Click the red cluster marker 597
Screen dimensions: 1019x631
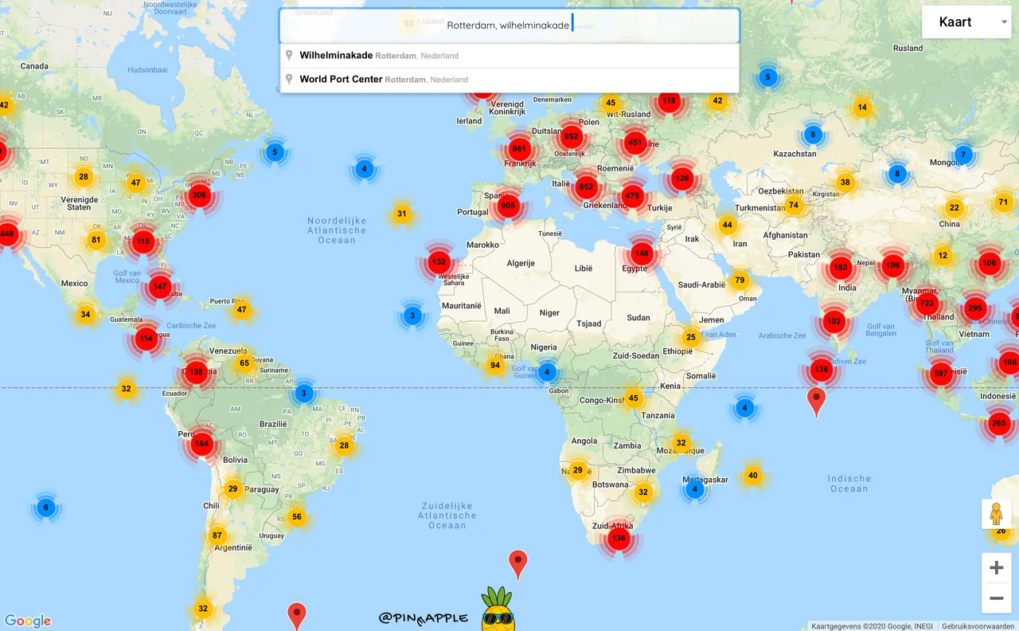pyautogui.click(x=941, y=373)
